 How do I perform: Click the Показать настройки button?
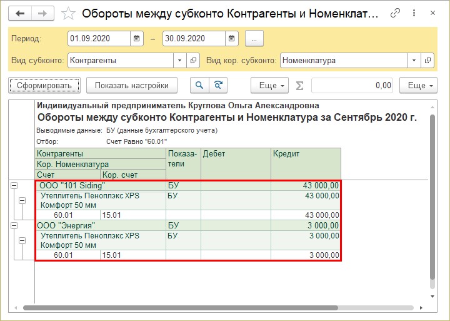pos(131,85)
